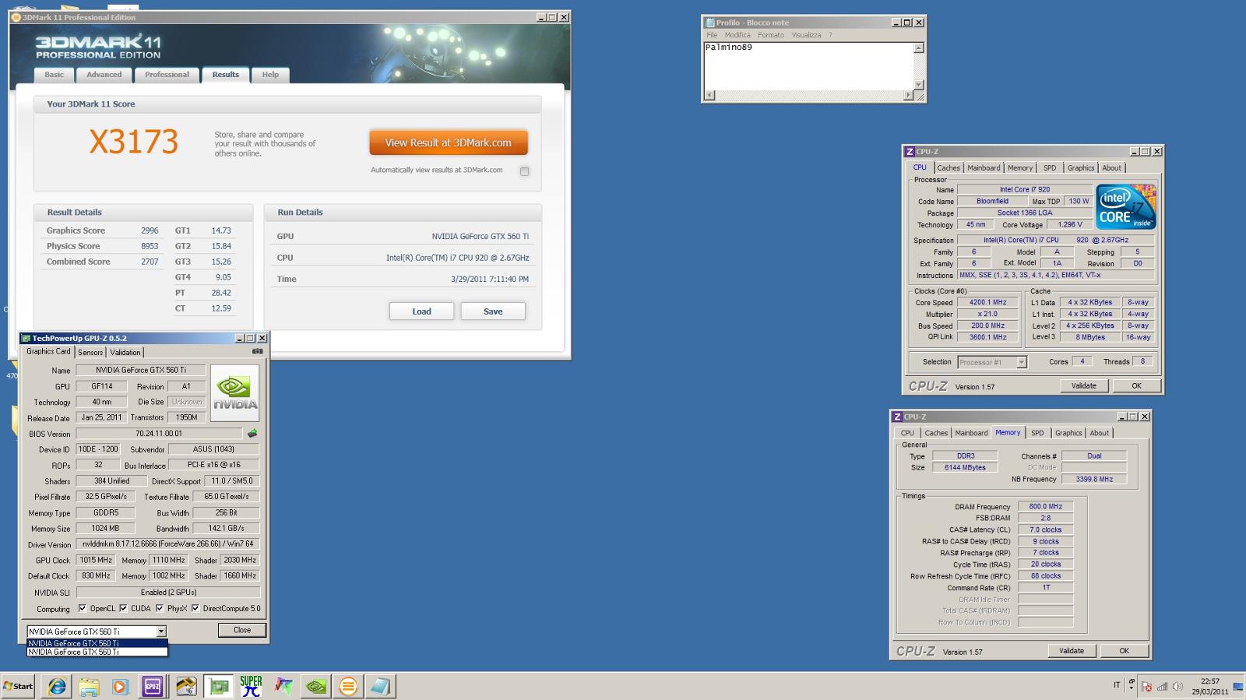
Task: Select the highlighted GTX 560 Ti list entry
Action: (x=97, y=643)
